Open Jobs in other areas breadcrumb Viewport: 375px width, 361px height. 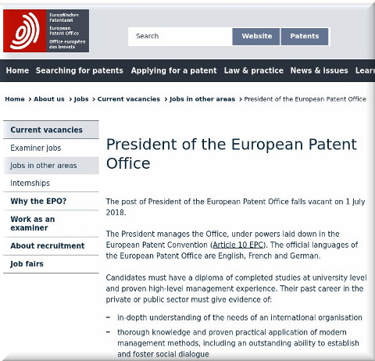202,99
